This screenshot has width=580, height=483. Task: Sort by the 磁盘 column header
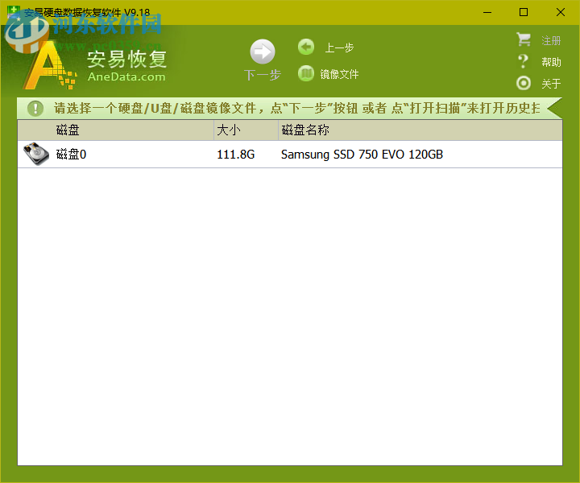115,130
